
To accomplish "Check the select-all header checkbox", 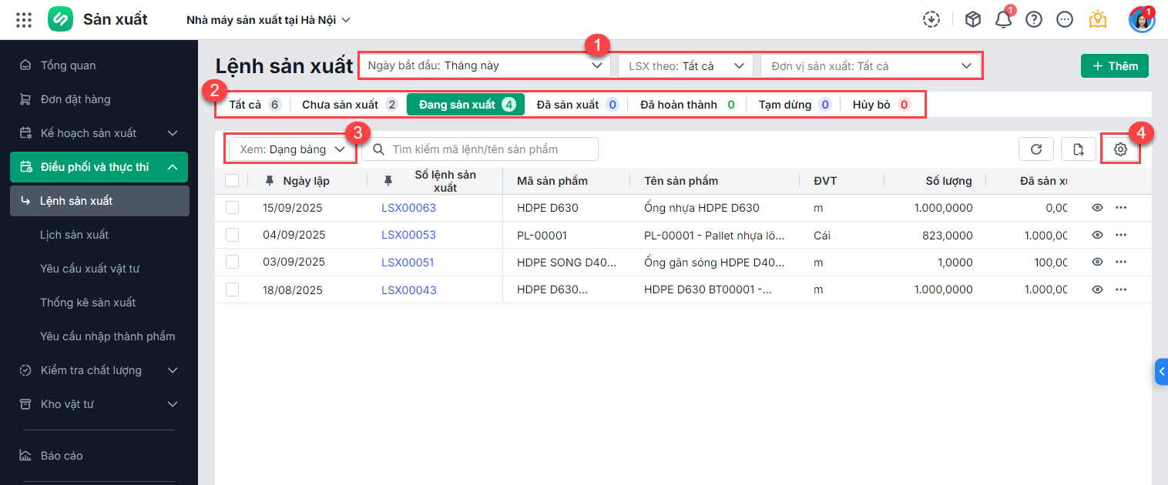I will click(233, 181).
